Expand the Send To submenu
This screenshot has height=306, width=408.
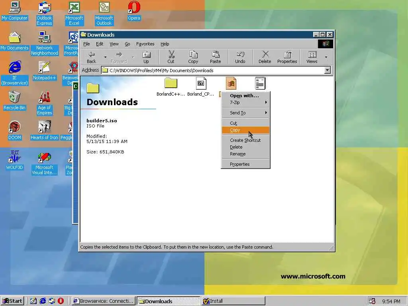245,113
